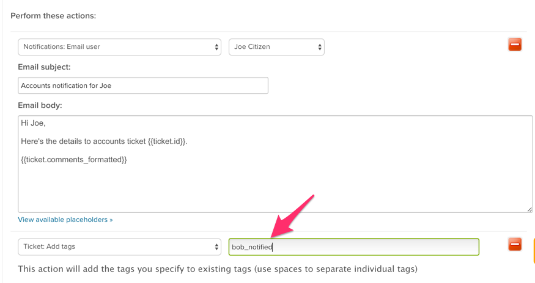Focus the Email subject field

click(x=143, y=85)
